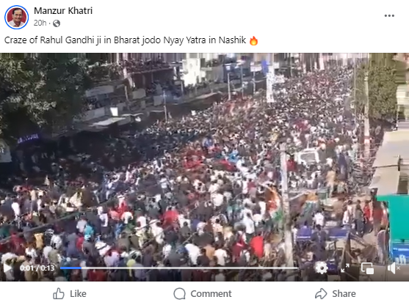Click the Share arrow icon
Screen dimensions: 409x305
(x=321, y=294)
